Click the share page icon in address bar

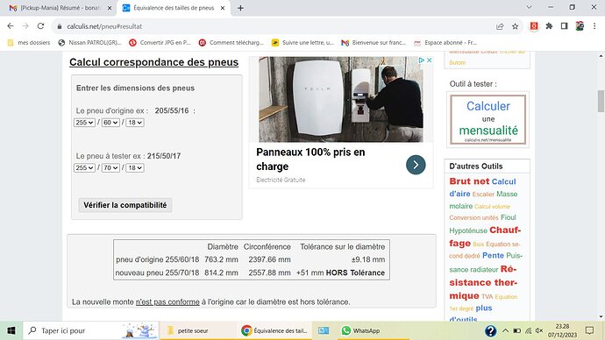click(500, 26)
